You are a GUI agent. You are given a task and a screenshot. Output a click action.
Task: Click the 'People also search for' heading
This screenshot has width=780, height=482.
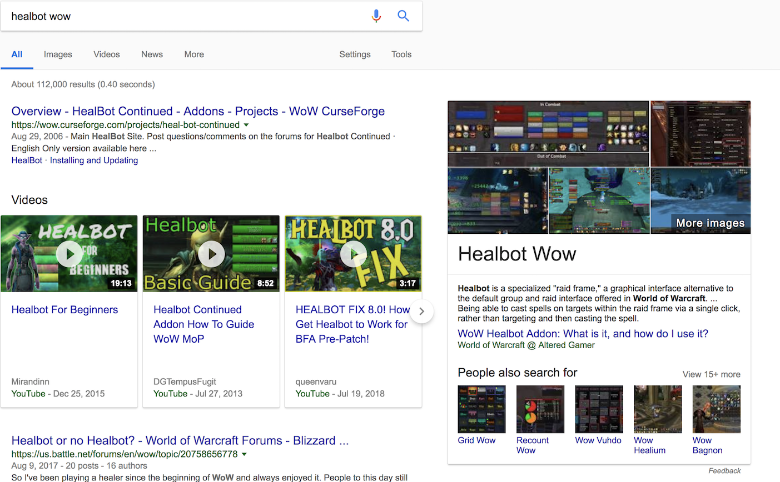pyautogui.click(x=517, y=373)
